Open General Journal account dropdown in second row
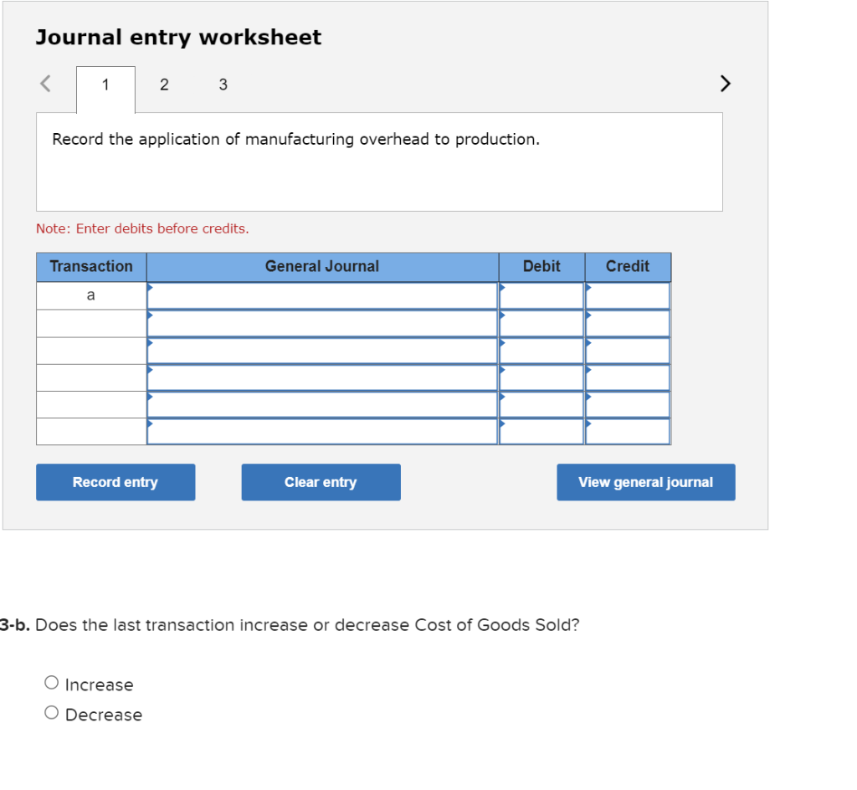857x790 pixels. click(322, 323)
